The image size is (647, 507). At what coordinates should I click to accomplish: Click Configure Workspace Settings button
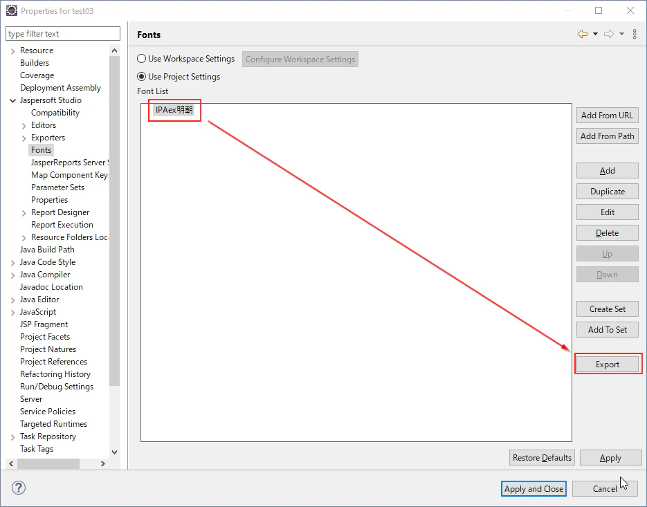(300, 59)
